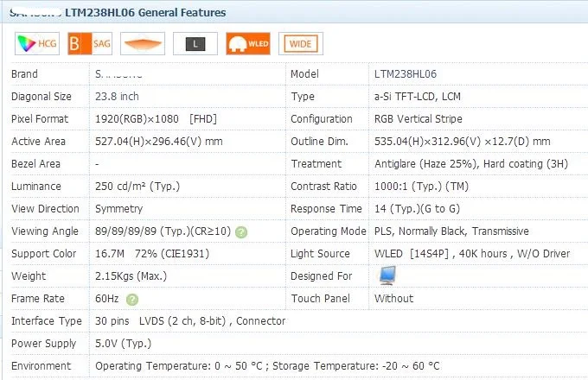Image resolution: width=588 pixels, height=380 pixels.
Task: Click the Pixel Format row label
Action: point(40,119)
